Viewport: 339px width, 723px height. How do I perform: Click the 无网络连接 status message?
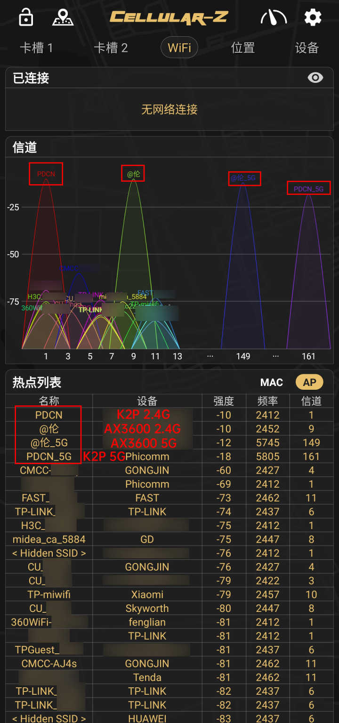tap(169, 110)
